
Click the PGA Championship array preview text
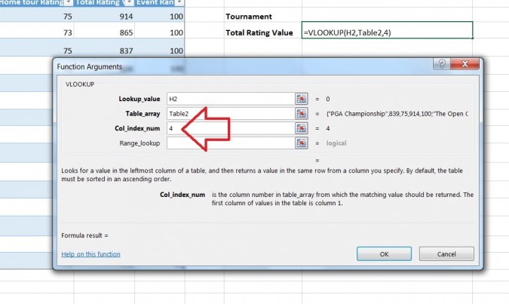click(397, 114)
